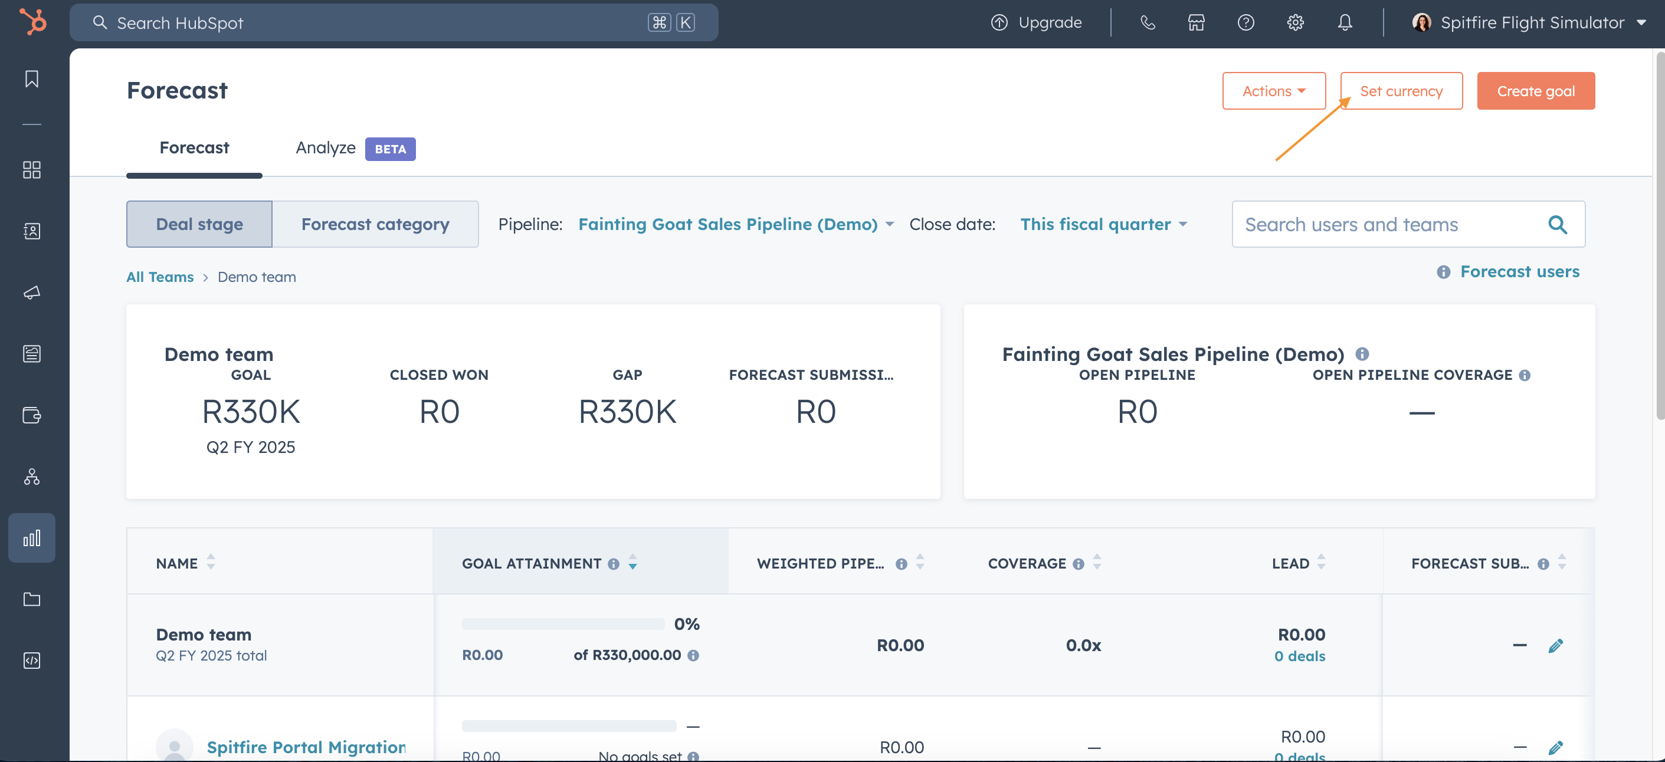Screen dimensions: 1665x762
Task: Click Goal Attainment column info icon
Action: 614,564
